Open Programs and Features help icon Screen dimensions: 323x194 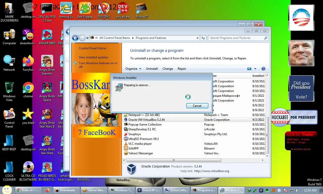[x=263, y=69]
